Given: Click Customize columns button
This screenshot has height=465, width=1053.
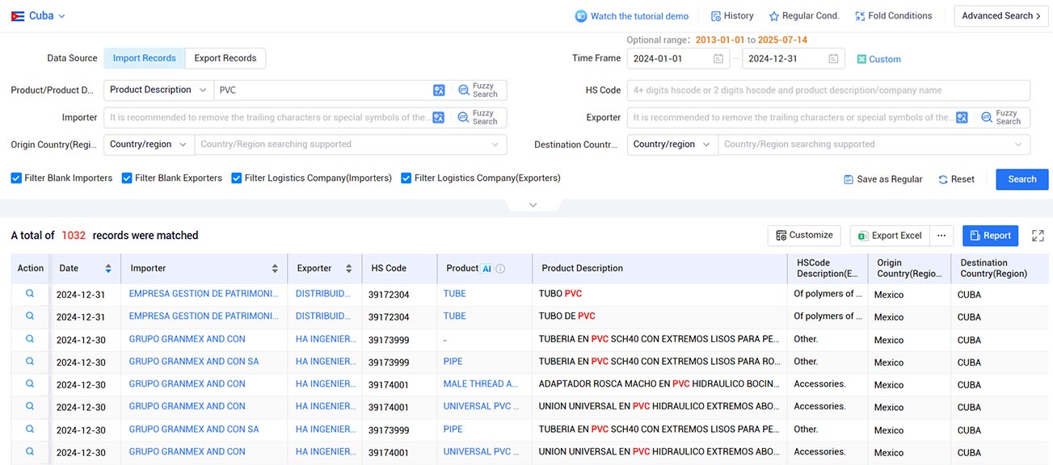Looking at the screenshot, I should click(x=804, y=236).
